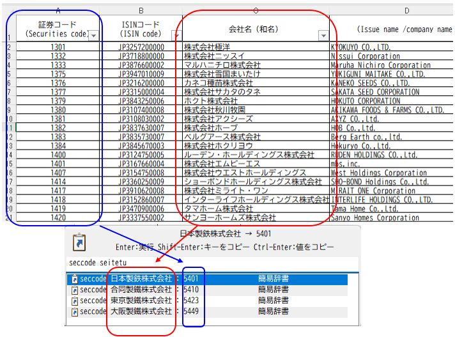Click the large clipboard shortcut icon in launcher
Viewport: 455px width, 337px height.
[79, 242]
